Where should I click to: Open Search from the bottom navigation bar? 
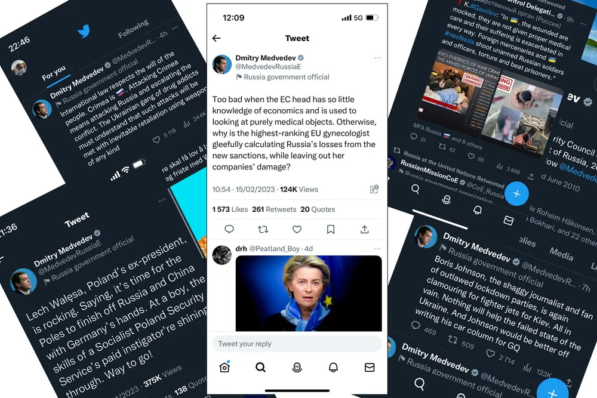[260, 367]
